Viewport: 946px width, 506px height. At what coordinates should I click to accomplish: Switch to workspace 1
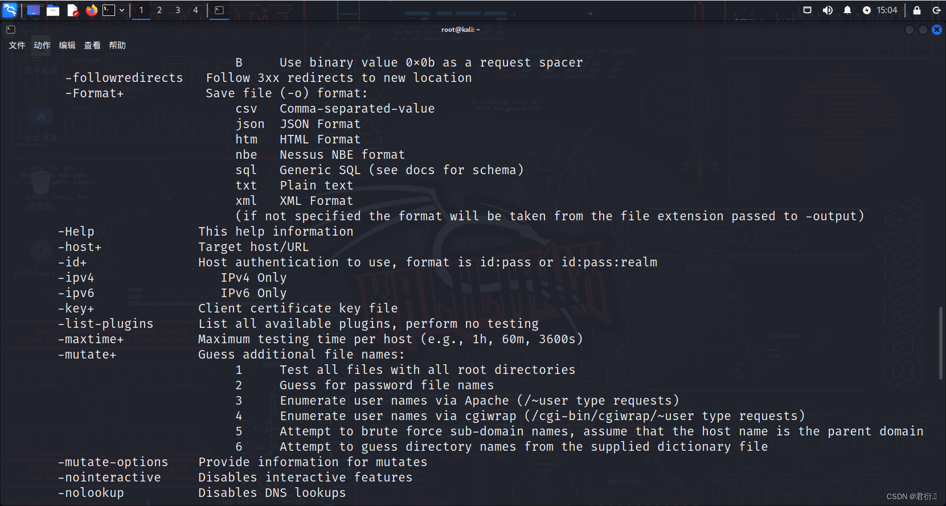click(141, 10)
